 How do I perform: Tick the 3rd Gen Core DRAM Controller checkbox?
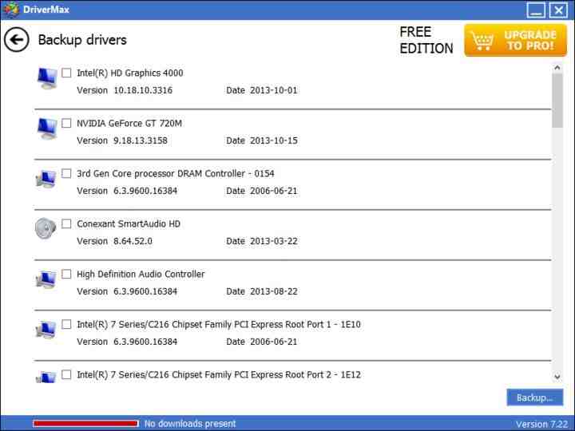(x=66, y=173)
